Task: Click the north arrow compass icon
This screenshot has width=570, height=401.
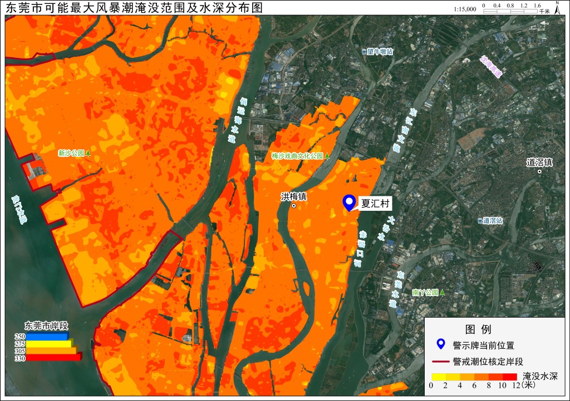Action: tap(557, 8)
